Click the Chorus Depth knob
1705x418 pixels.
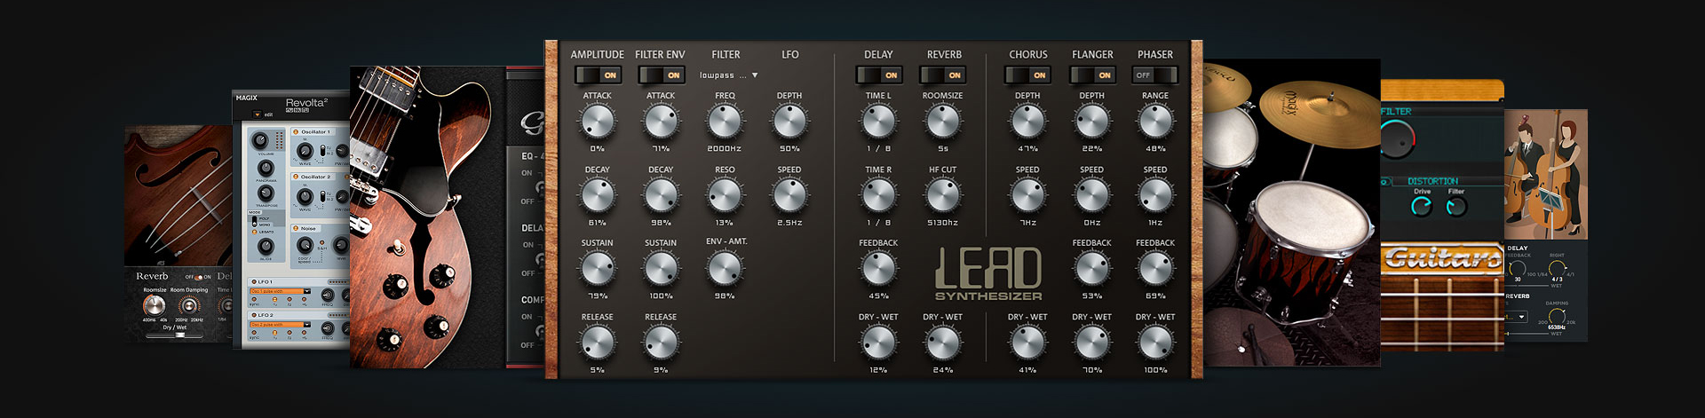pyautogui.click(x=1027, y=122)
